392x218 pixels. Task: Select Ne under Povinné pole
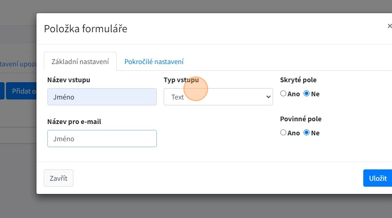(306, 133)
